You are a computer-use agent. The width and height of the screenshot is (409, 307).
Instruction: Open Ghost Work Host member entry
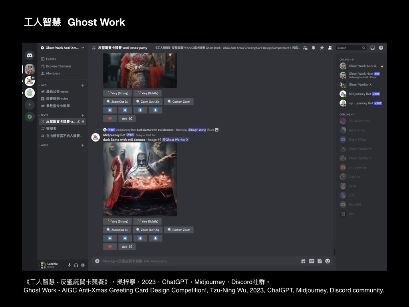coord(361,75)
